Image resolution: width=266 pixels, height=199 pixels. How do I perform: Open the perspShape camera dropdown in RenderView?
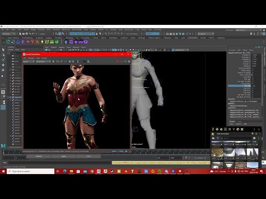pyautogui.click(x=43, y=61)
